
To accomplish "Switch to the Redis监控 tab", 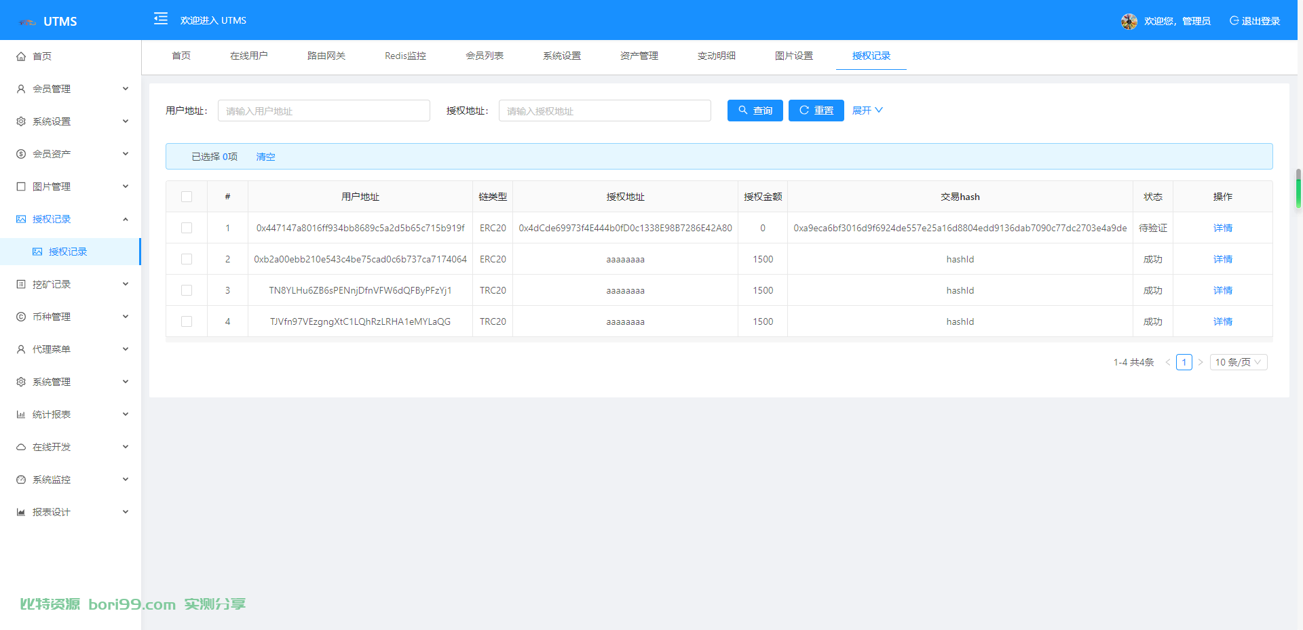I will click(405, 56).
